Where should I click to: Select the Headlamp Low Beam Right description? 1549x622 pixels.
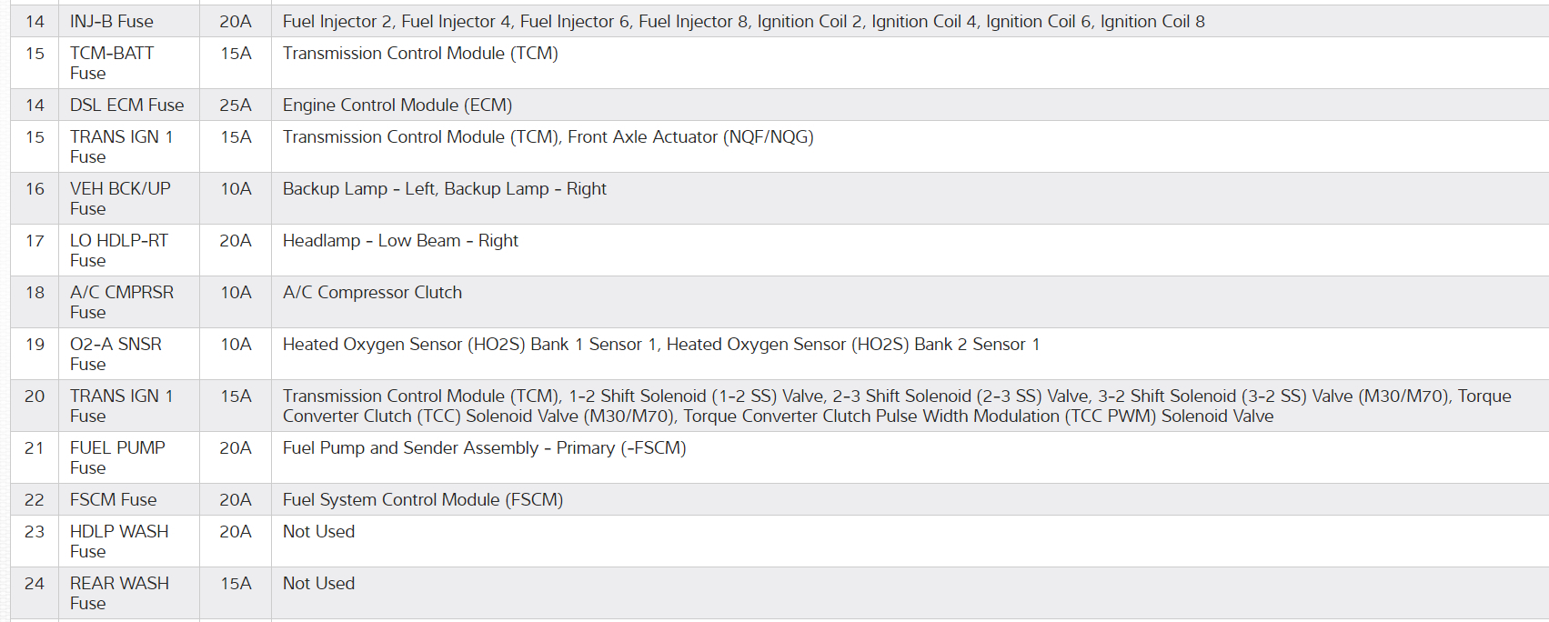pyautogui.click(x=400, y=241)
